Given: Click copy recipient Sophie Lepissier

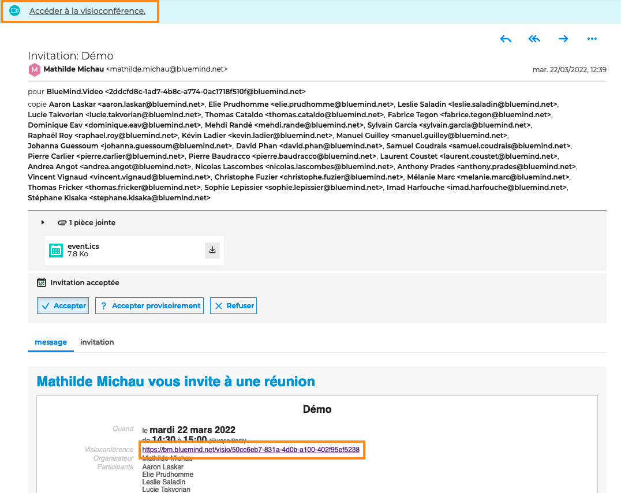Looking at the screenshot, I should pos(293,187).
